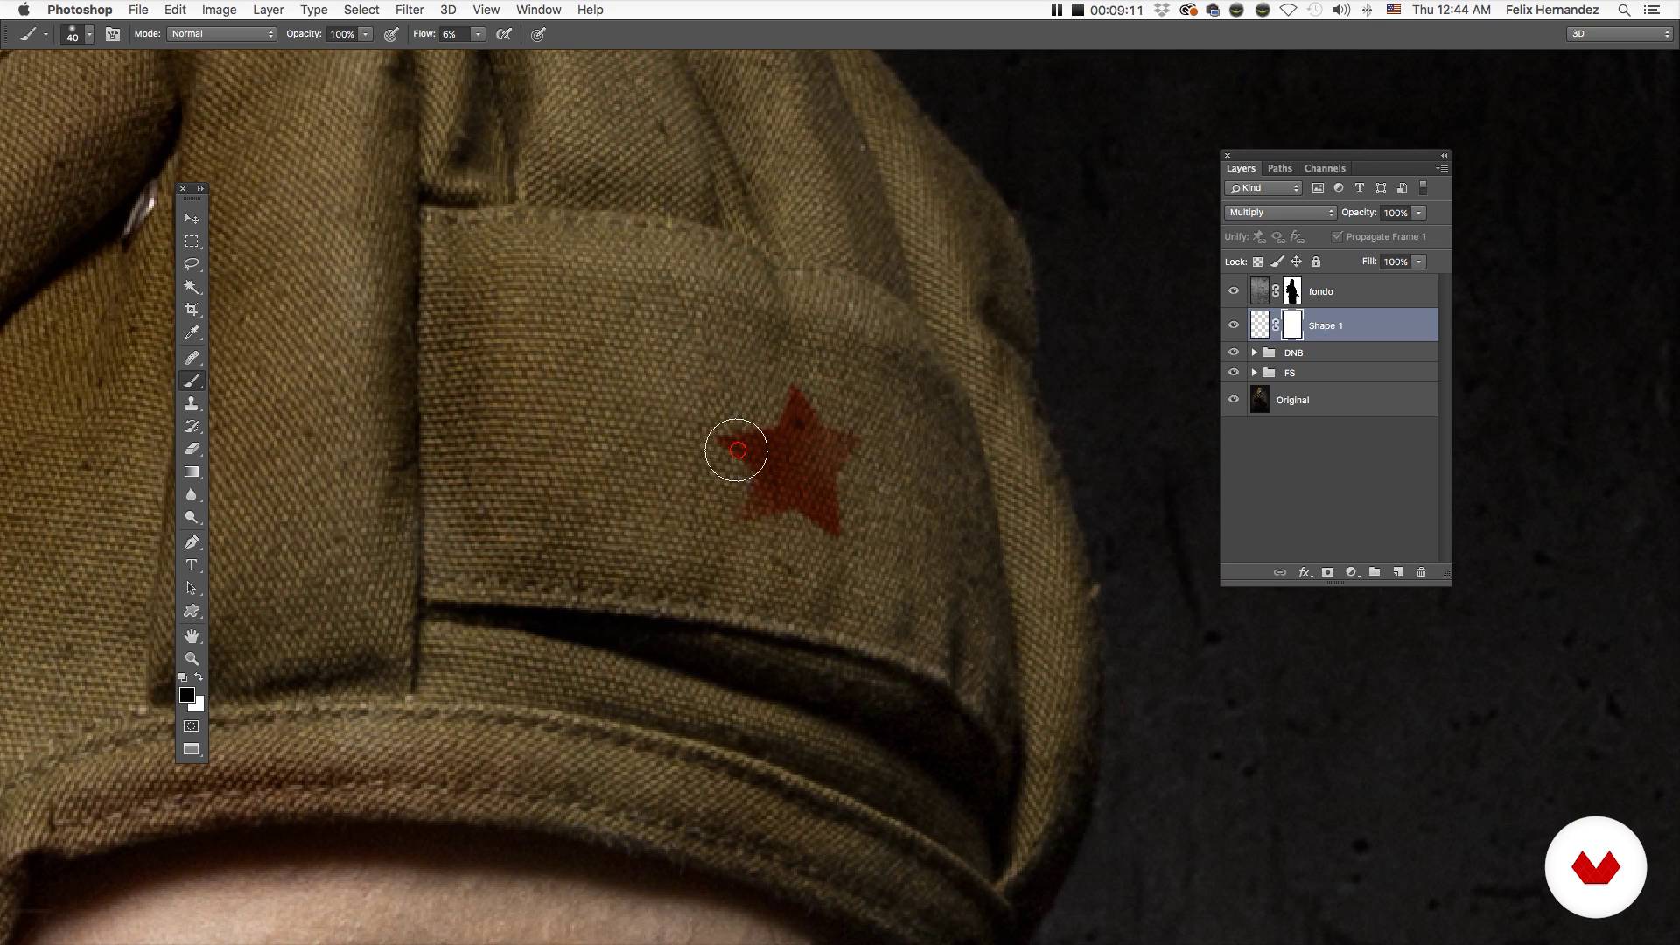Switch to the Paths tab
Viewport: 1680px width, 945px height.
coord(1279,168)
